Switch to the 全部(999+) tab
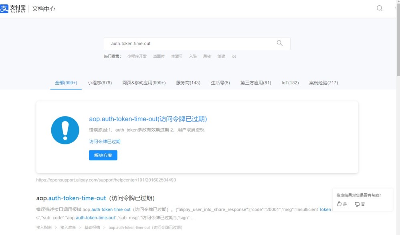Image resolution: width=400 pixels, height=235 pixels. click(66, 83)
